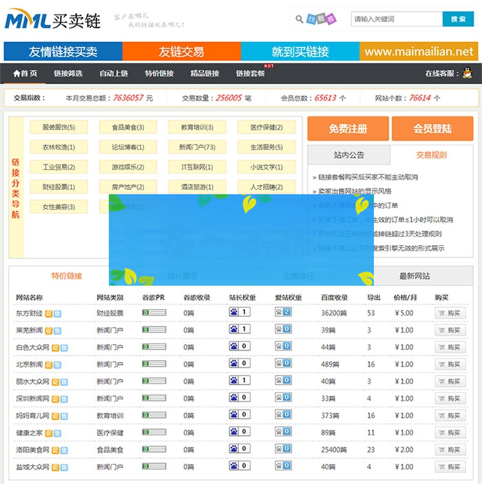Switch to the 站内公告 tab
This screenshot has height=484, width=482.
(348, 155)
